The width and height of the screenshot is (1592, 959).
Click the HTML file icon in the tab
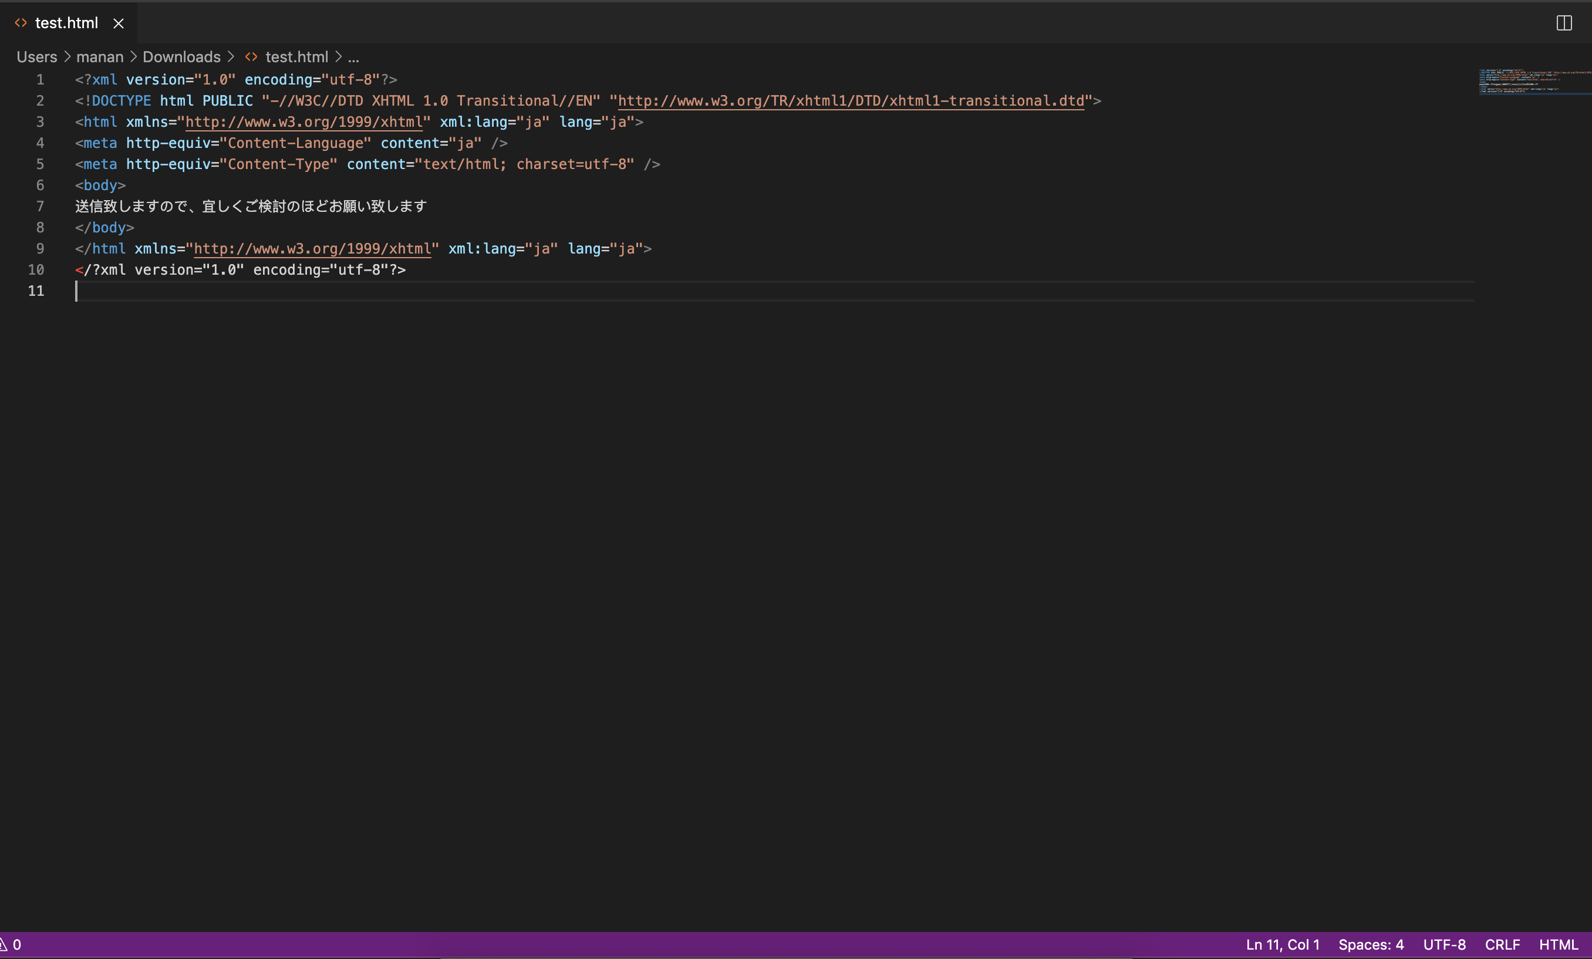pos(21,23)
